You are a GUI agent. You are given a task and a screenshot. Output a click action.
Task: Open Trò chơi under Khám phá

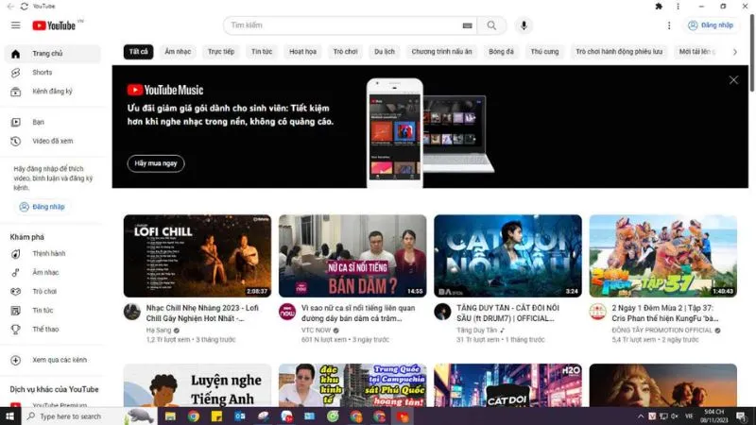click(53, 291)
